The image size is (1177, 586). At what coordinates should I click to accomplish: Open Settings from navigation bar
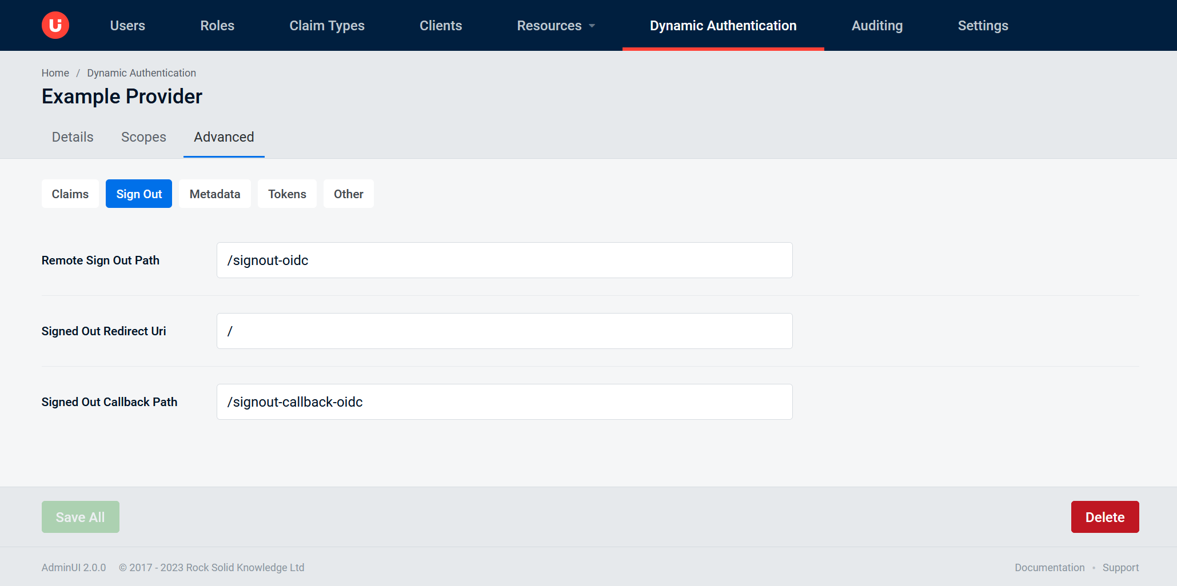983,26
